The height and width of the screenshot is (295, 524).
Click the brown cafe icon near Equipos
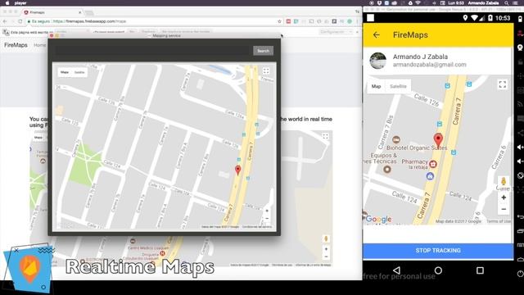[387, 170]
